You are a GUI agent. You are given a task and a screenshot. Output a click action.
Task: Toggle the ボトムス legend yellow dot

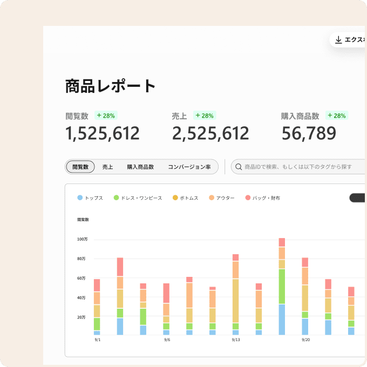[175, 198]
